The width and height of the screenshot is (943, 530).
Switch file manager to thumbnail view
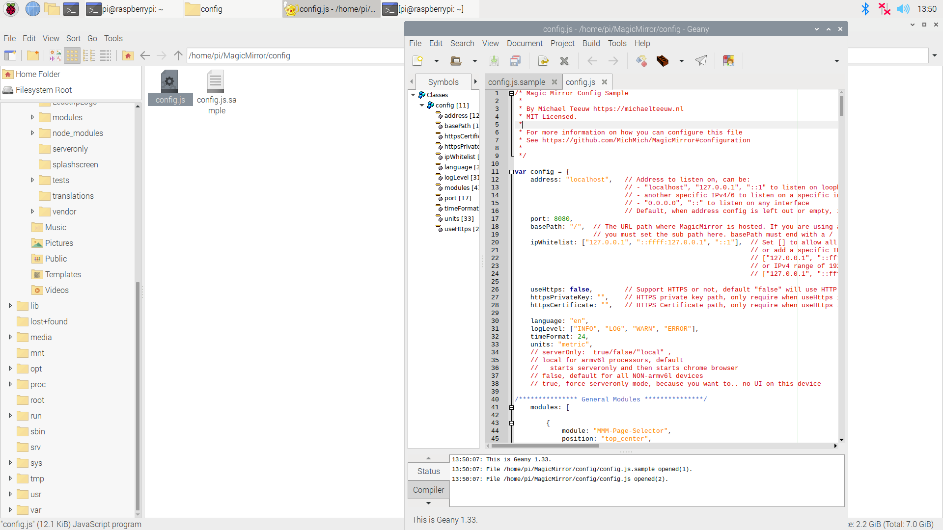tap(55, 55)
